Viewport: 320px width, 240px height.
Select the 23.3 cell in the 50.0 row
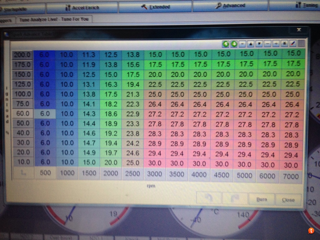tap(133, 124)
